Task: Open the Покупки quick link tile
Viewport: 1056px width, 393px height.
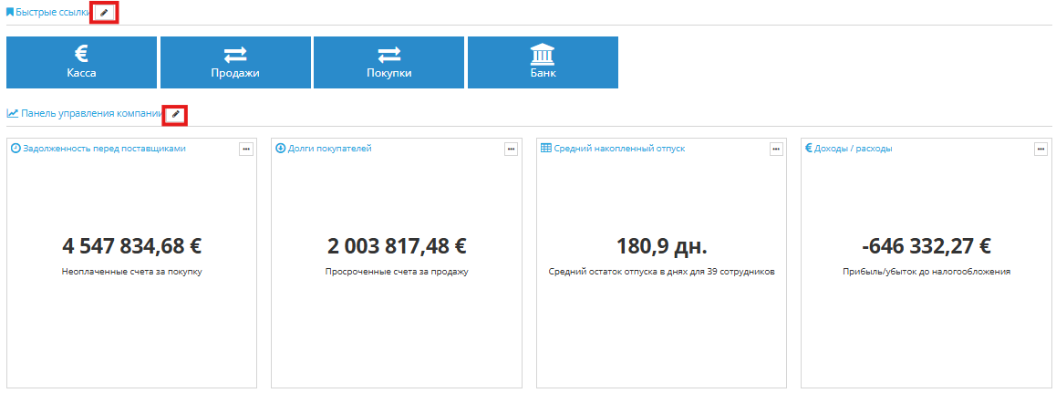Action: [388, 62]
